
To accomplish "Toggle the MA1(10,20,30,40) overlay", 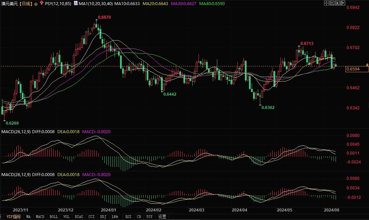I will coord(95,3).
